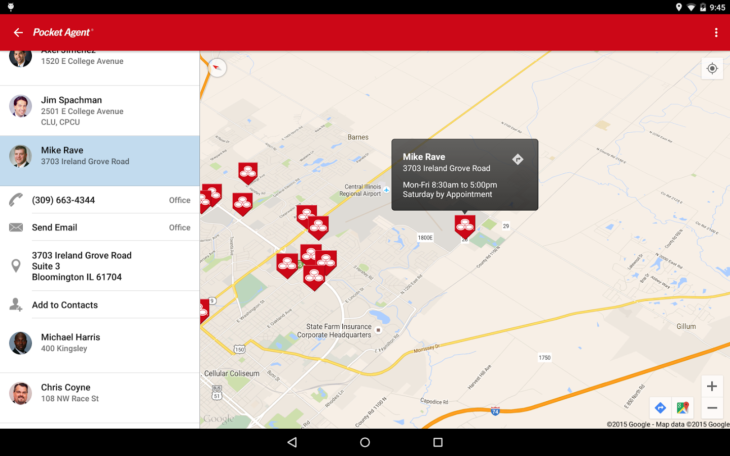Zoom in with the plus button on the map
The height and width of the screenshot is (456, 730).
(712, 386)
